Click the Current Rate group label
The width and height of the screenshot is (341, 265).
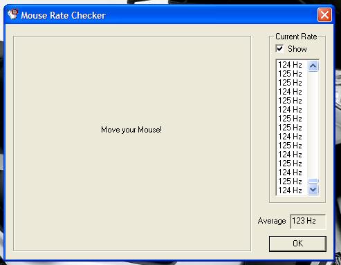[296, 37]
